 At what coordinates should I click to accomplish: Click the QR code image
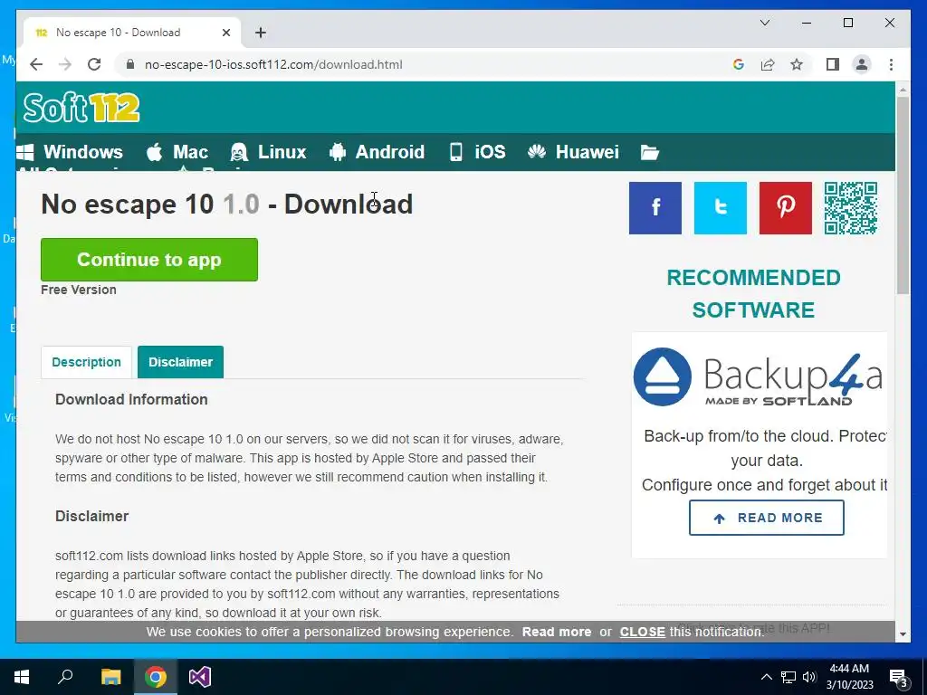pos(851,207)
